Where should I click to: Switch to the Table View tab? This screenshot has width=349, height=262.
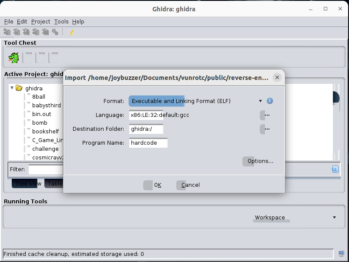point(54,183)
